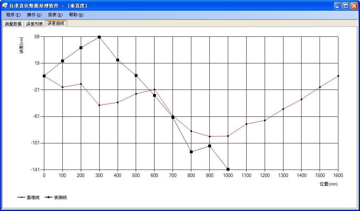The height and width of the screenshot is (211, 360).
Task: Click the 误差(um) vertical axis label
Action: tap(21, 45)
